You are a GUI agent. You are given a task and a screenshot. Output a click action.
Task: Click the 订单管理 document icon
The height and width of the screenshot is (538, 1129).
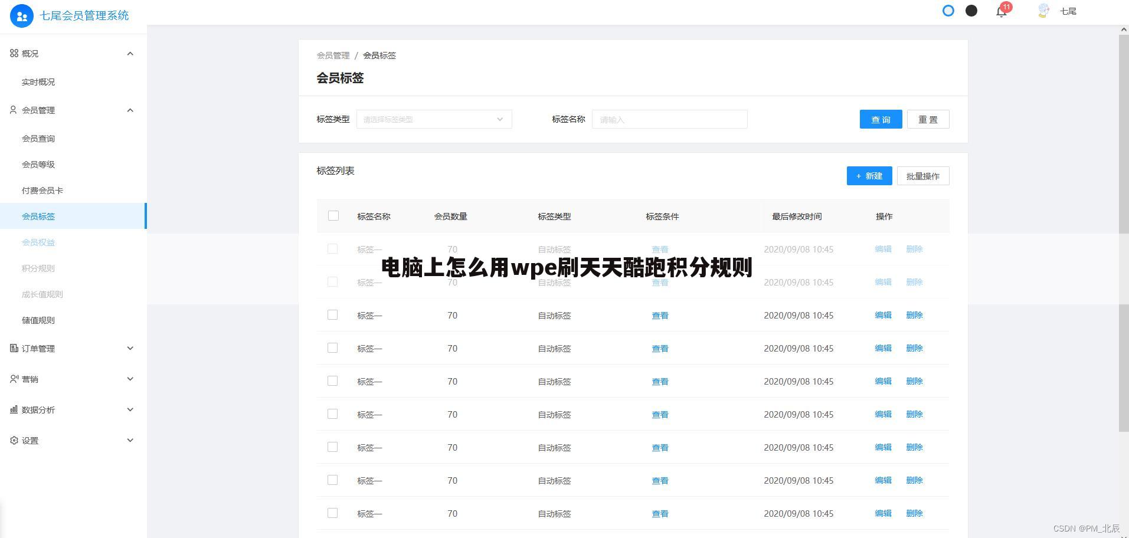(14, 348)
